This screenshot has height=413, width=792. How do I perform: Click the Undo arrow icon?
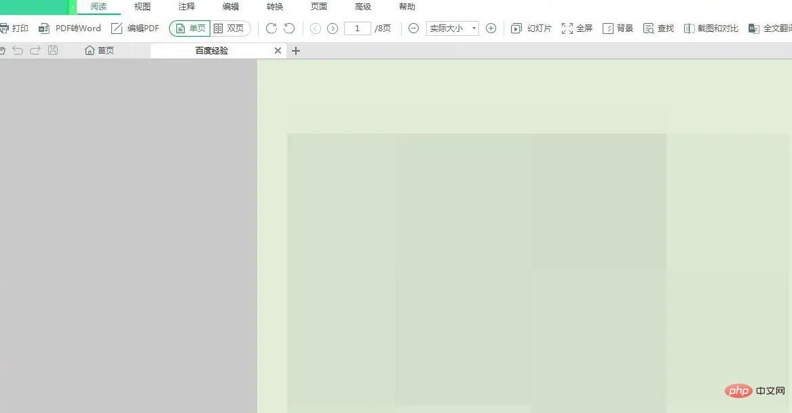click(x=18, y=50)
